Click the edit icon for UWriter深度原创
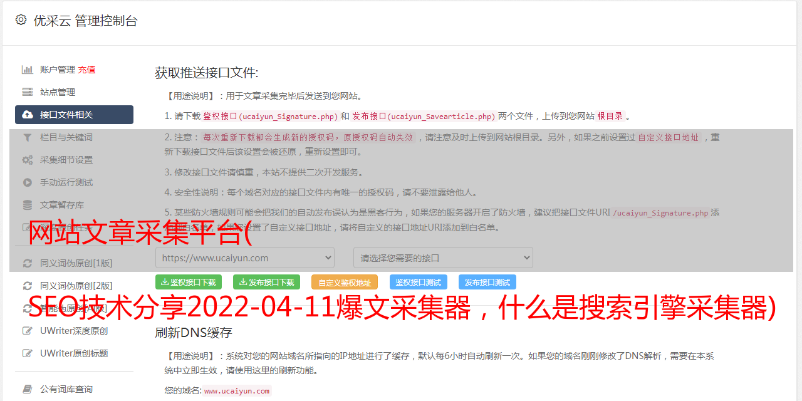802x401 pixels. 28,331
